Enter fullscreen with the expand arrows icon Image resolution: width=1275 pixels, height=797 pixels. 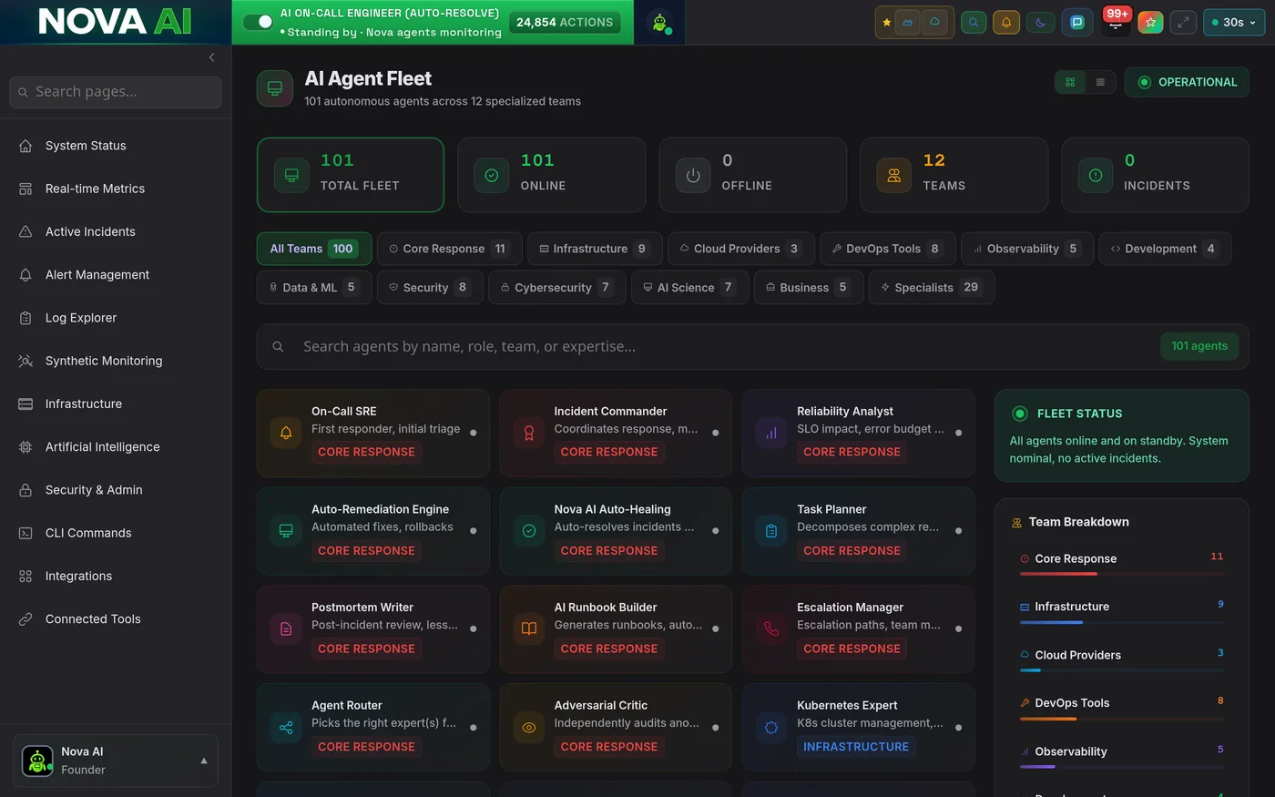pos(1183,23)
